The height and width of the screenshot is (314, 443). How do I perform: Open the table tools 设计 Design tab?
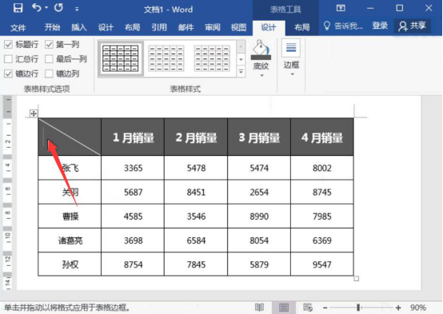coord(269,27)
